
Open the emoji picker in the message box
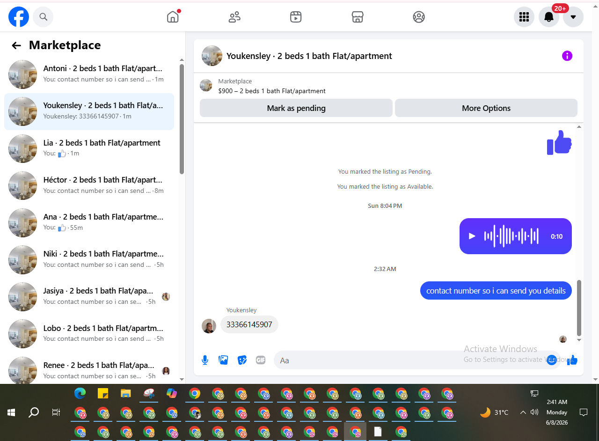pyautogui.click(x=552, y=360)
